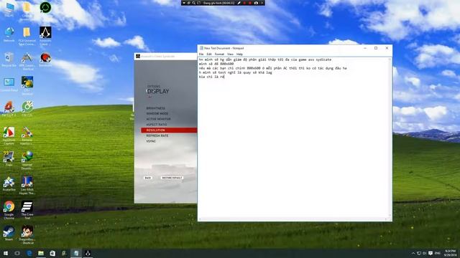This screenshot has width=460, height=258.
Task: Select BRIGHTNESS in game Display options
Action: pyautogui.click(x=156, y=108)
